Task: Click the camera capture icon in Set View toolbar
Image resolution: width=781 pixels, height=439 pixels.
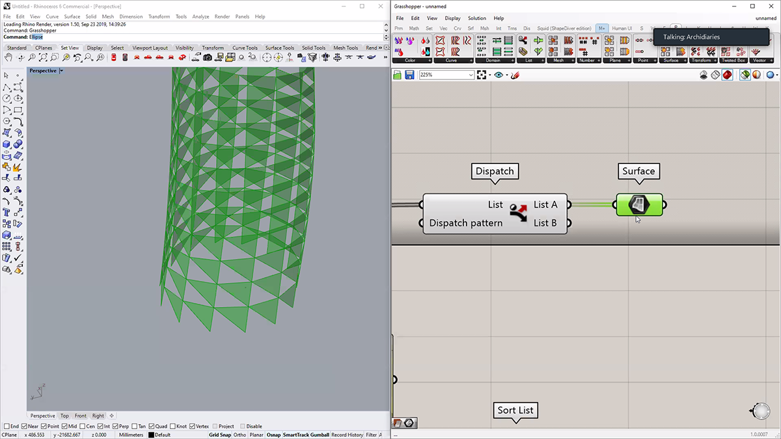Action: [207, 58]
